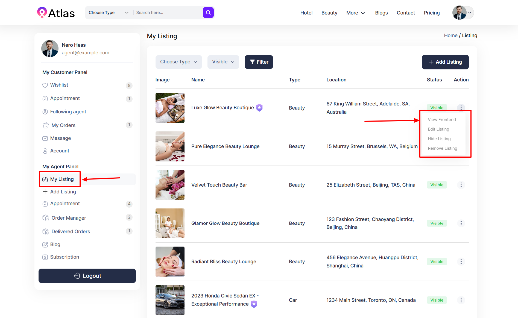Image resolution: width=518 pixels, height=318 pixels.
Task: Select Hide Listing in the action menu
Action: coord(439,139)
